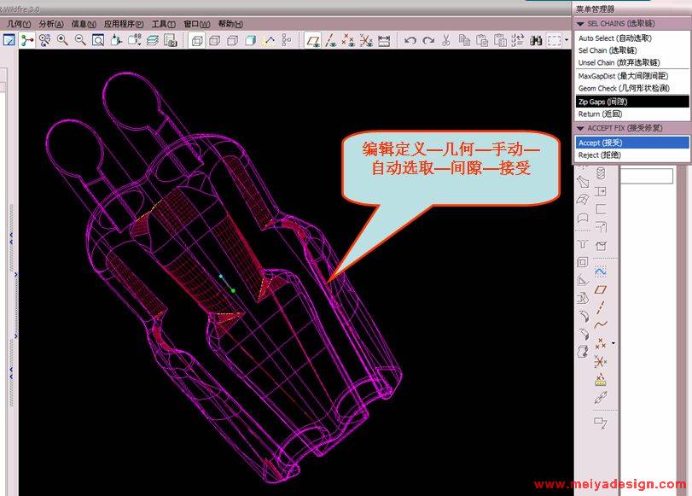Click the zoom out magnifier icon
The width and height of the screenshot is (692, 496).
click(x=80, y=40)
